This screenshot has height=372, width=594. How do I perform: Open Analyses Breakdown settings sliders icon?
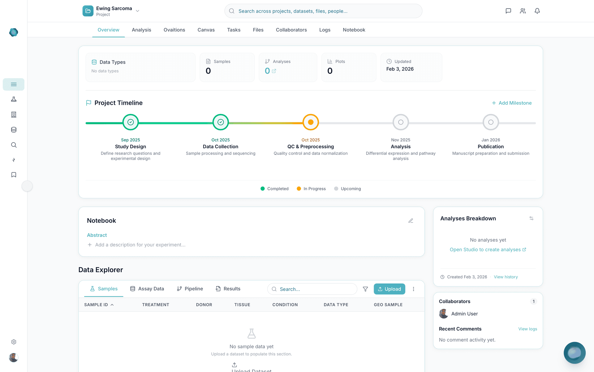532,218
